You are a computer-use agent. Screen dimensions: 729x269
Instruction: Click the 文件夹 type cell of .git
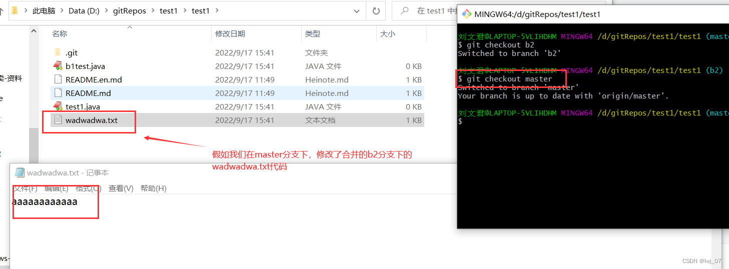tap(317, 52)
